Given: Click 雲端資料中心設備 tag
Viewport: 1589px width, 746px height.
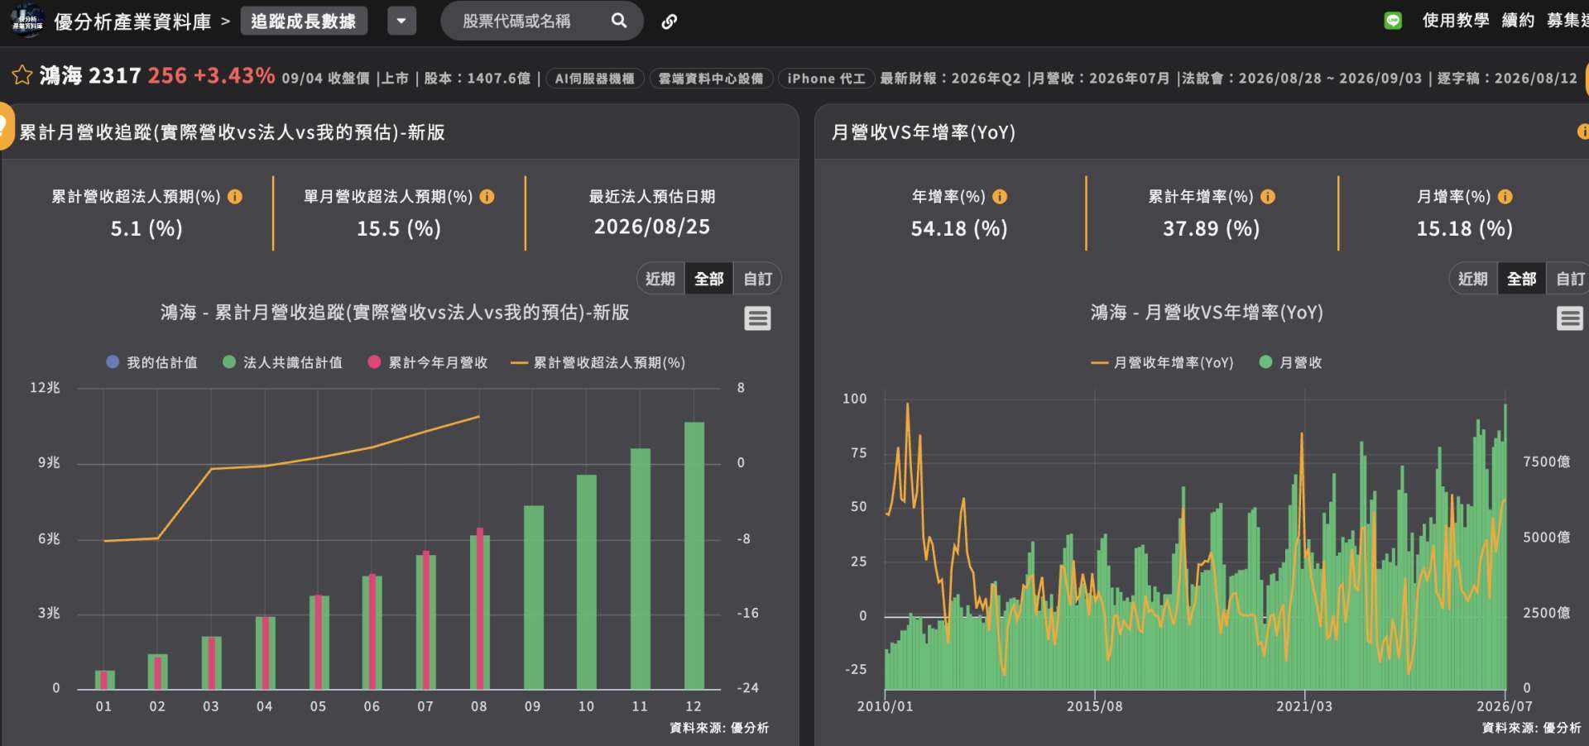Looking at the screenshot, I should click(x=711, y=79).
